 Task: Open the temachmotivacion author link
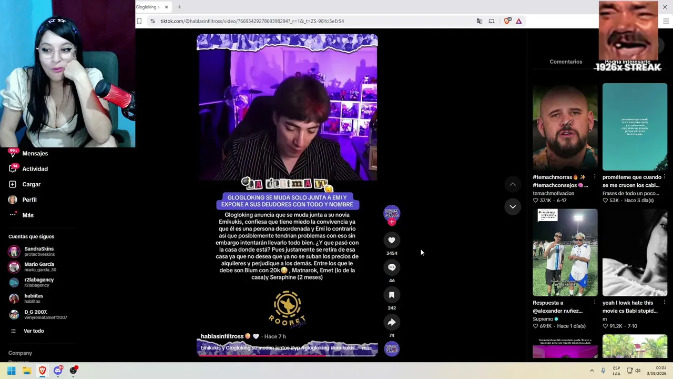[553, 193]
